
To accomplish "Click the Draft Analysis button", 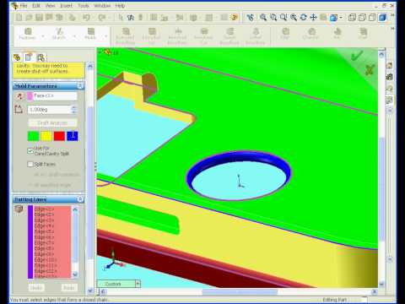I will click(52, 123).
